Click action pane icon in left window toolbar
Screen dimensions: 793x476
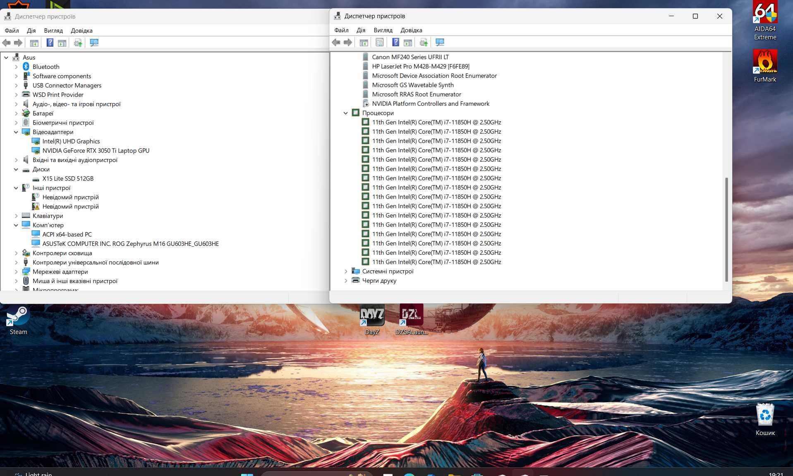(62, 43)
